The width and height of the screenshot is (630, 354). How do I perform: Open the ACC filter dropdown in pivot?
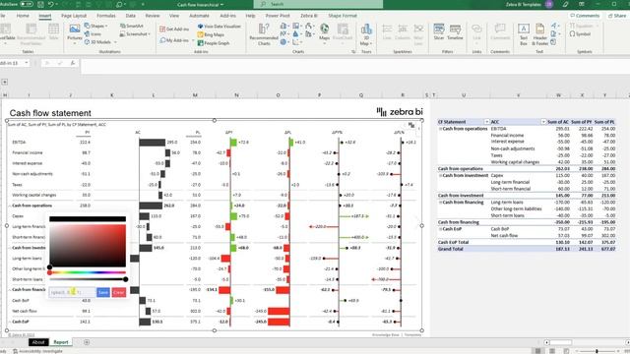pos(543,122)
